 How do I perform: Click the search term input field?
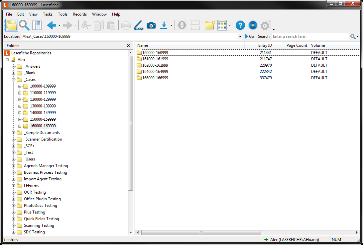[x=310, y=36]
